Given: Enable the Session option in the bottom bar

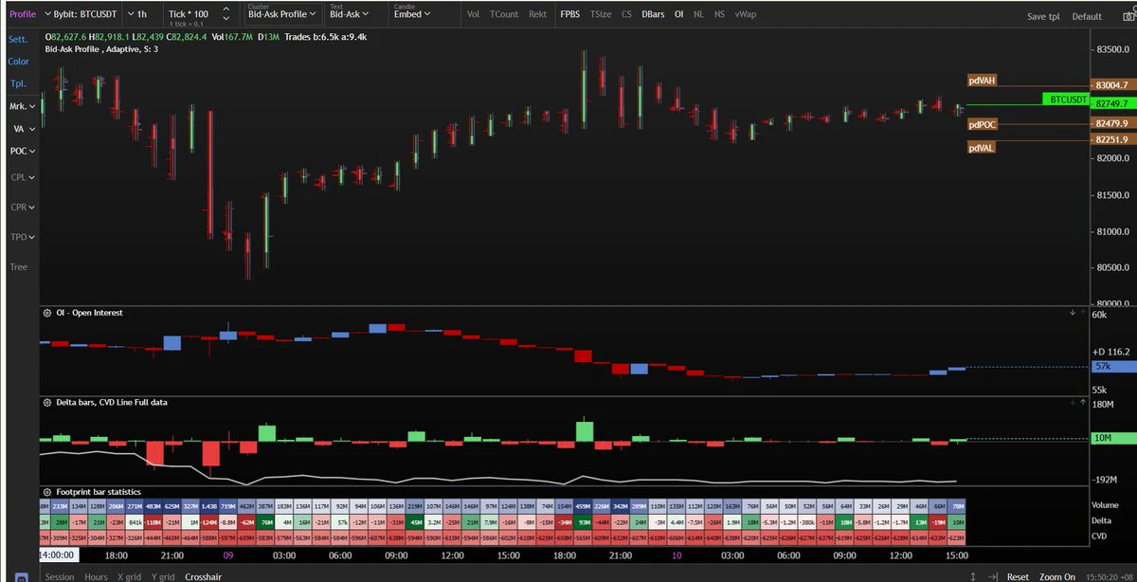Looking at the screenshot, I should point(59,576).
